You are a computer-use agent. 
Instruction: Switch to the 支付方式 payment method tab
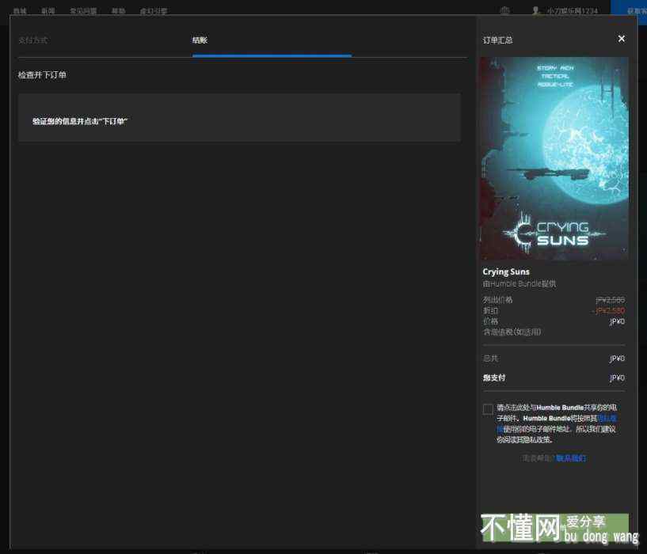(33, 40)
